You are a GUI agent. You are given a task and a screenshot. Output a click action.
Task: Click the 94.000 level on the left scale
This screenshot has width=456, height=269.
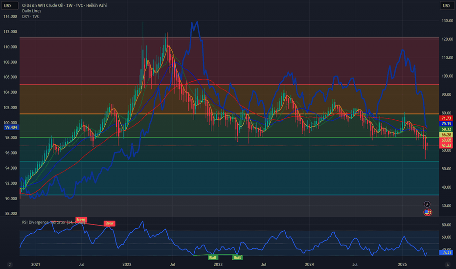[10, 168]
